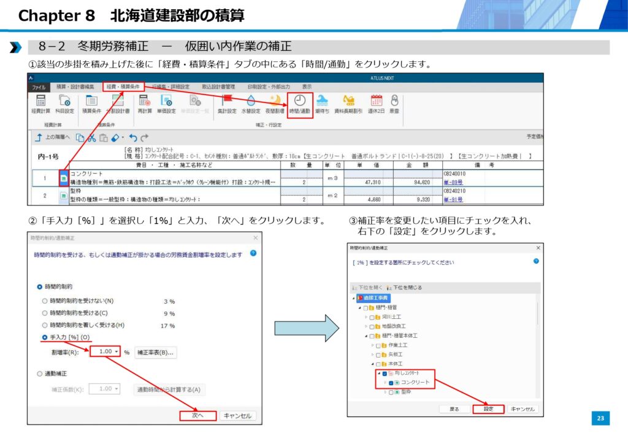Open the 割増率(R) value dropdown

(x=117, y=352)
